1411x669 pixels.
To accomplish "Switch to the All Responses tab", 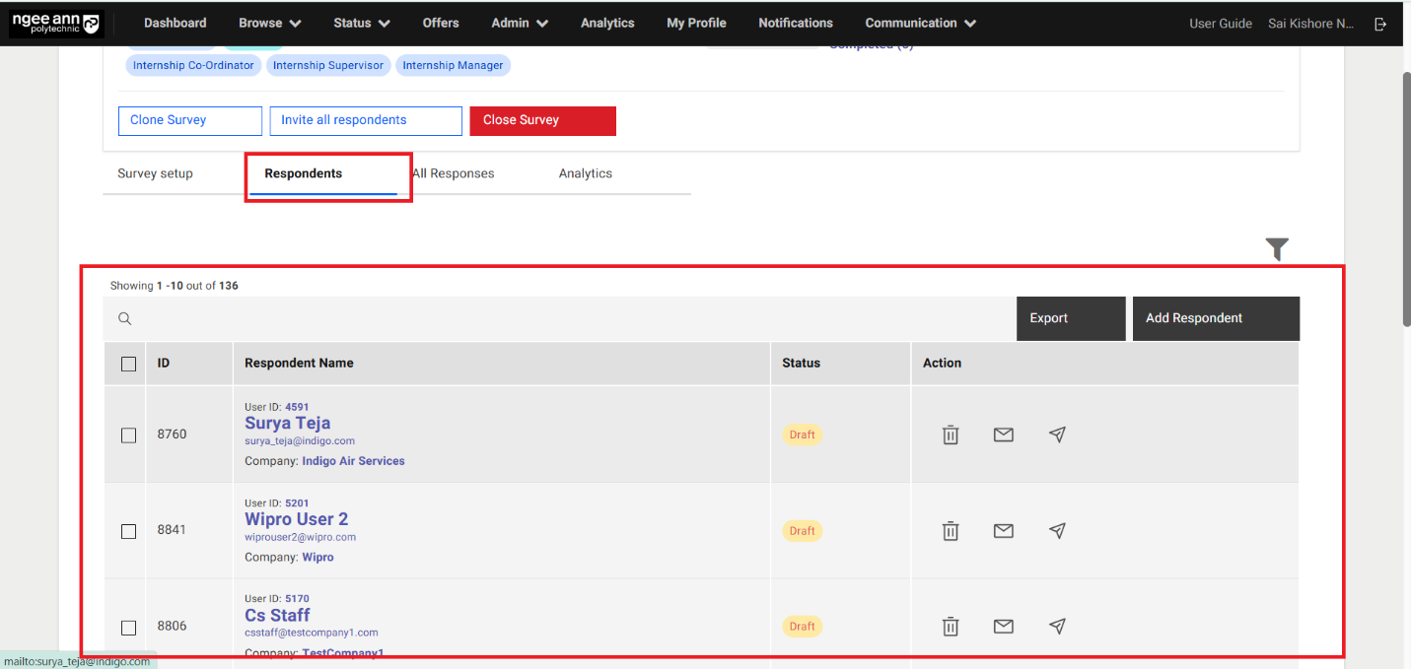I will [x=455, y=173].
